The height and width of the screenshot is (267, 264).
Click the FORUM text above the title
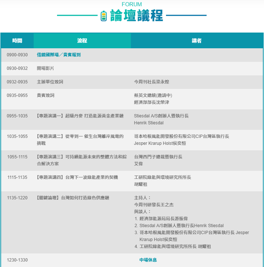[x=132, y=4]
